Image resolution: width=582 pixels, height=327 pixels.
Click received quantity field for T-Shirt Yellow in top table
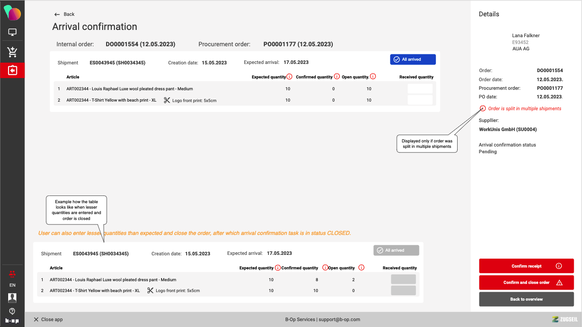[420, 100]
